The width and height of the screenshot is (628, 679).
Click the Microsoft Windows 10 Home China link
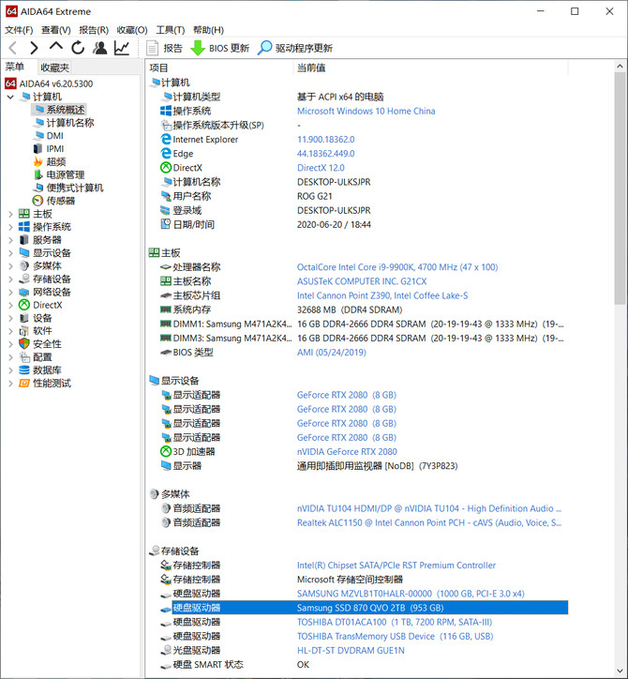(366, 111)
